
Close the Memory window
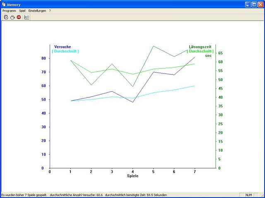tap(260, 5)
